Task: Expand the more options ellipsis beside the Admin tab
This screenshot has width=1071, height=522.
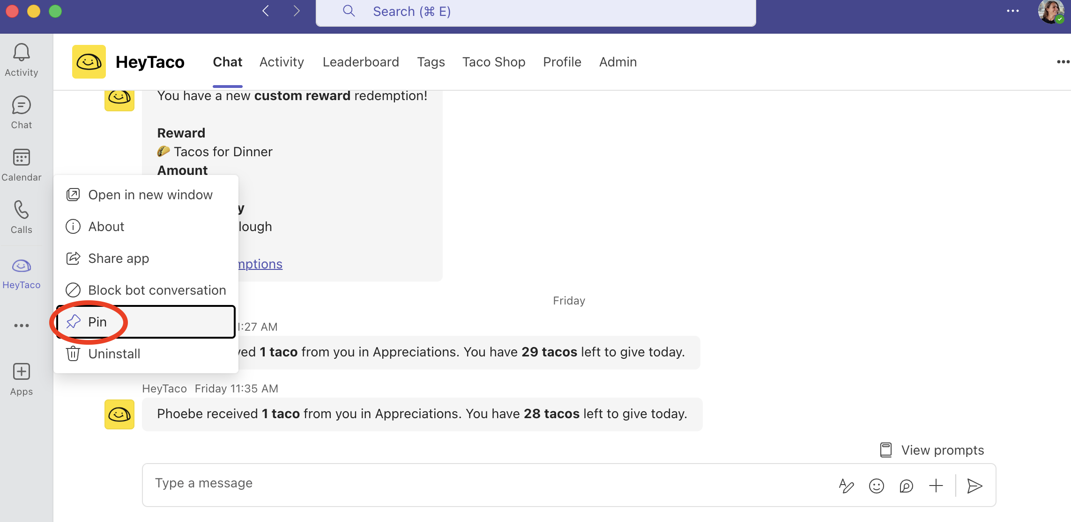Action: [1063, 62]
